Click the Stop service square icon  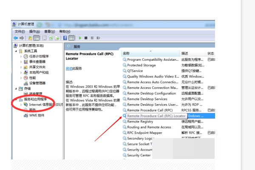click(x=86, y=38)
